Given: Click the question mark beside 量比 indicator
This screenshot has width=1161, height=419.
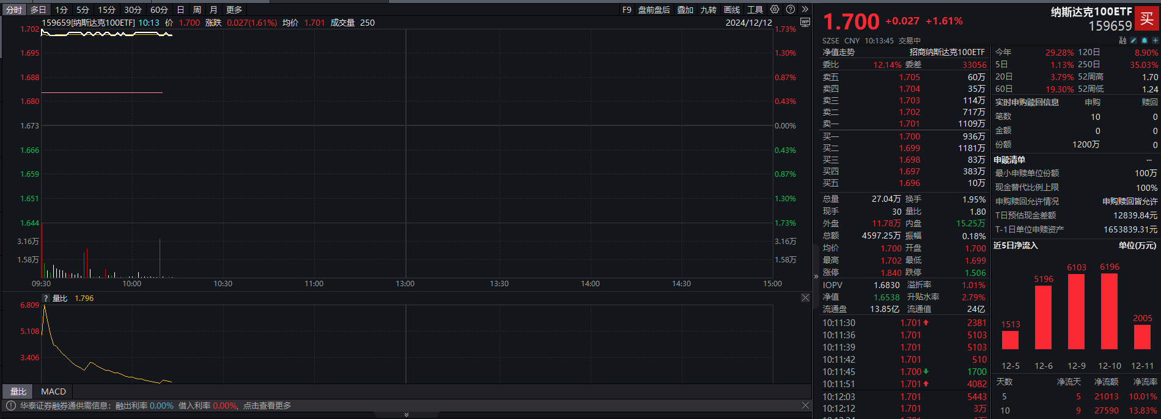Looking at the screenshot, I should [46, 298].
